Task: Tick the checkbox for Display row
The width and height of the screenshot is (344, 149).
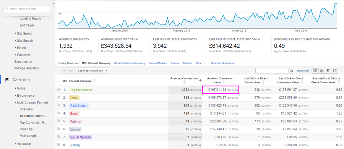Action: point(58,129)
